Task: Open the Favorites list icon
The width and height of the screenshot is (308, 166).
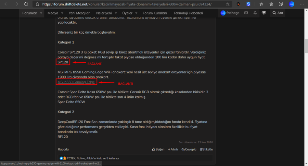Action: point(261,4)
